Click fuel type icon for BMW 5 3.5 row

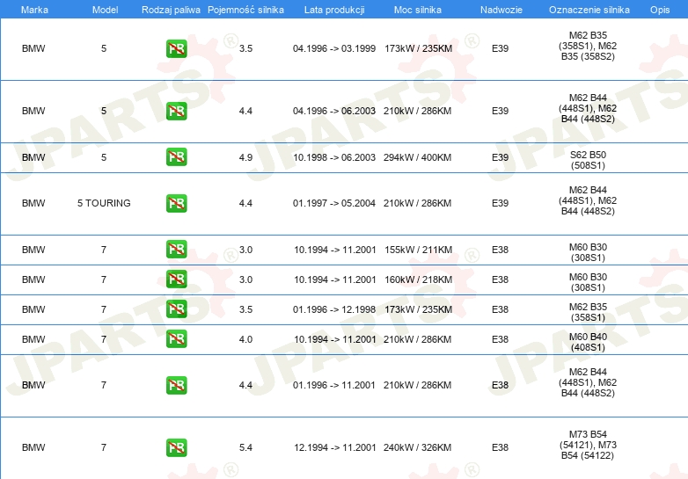pos(176,48)
